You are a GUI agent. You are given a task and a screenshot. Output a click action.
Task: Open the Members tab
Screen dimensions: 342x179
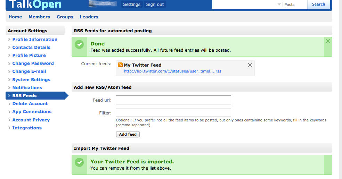click(39, 17)
